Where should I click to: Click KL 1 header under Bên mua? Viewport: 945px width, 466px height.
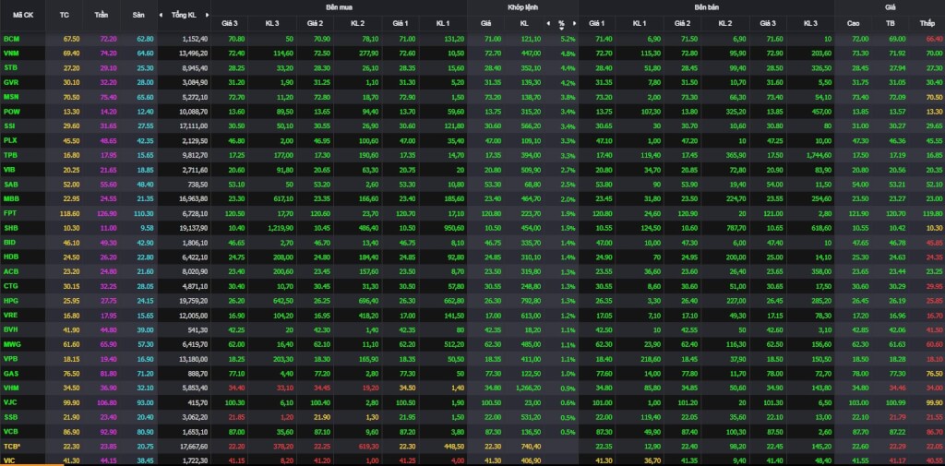[443, 23]
